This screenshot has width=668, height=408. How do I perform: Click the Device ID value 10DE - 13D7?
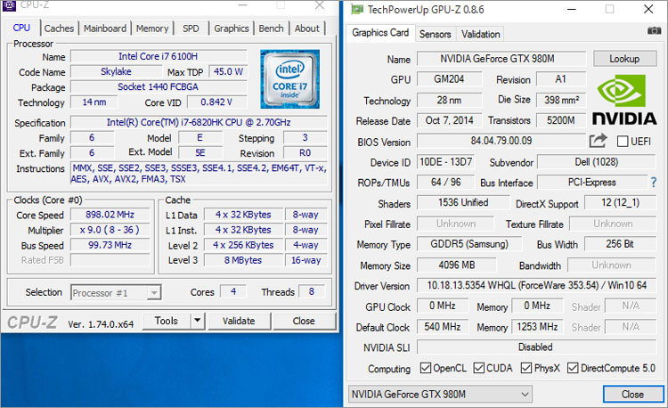tap(445, 162)
